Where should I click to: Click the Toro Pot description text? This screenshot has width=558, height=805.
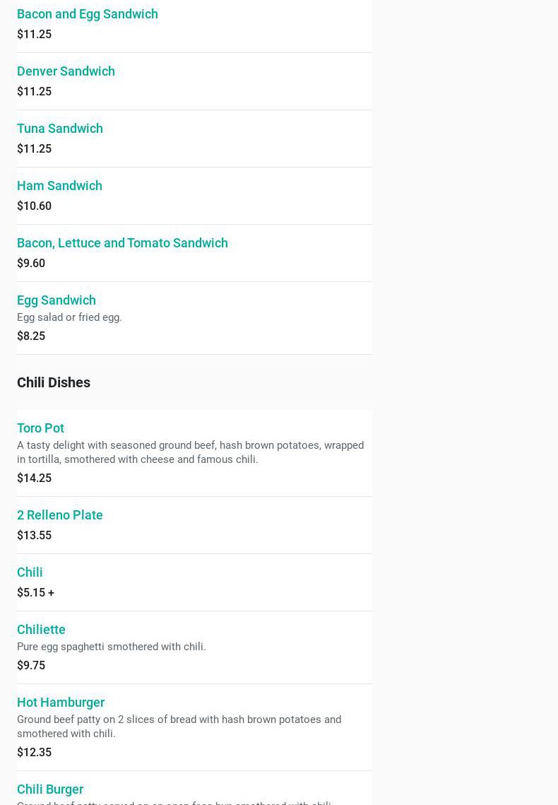[190, 452]
